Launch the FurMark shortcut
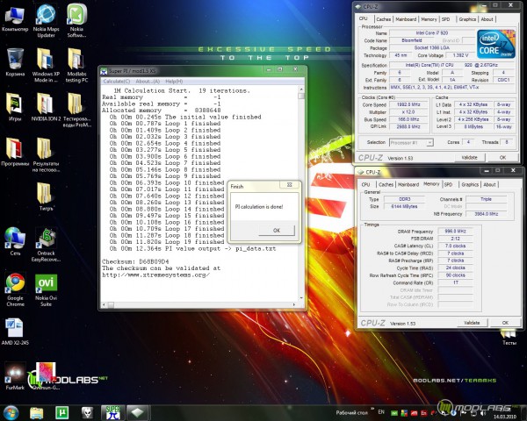 (x=15, y=376)
